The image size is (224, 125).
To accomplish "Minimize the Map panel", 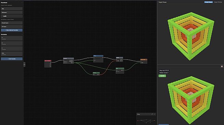I will [x=154, y=114].
